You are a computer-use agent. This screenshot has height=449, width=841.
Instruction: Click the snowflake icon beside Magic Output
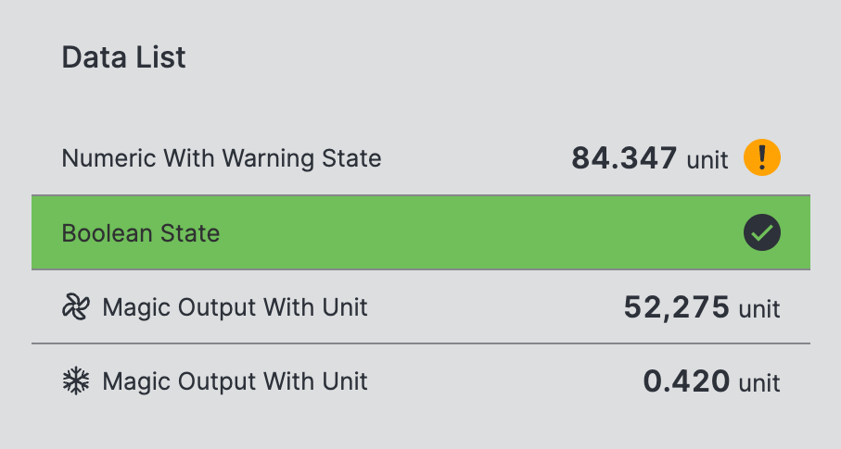coord(75,381)
